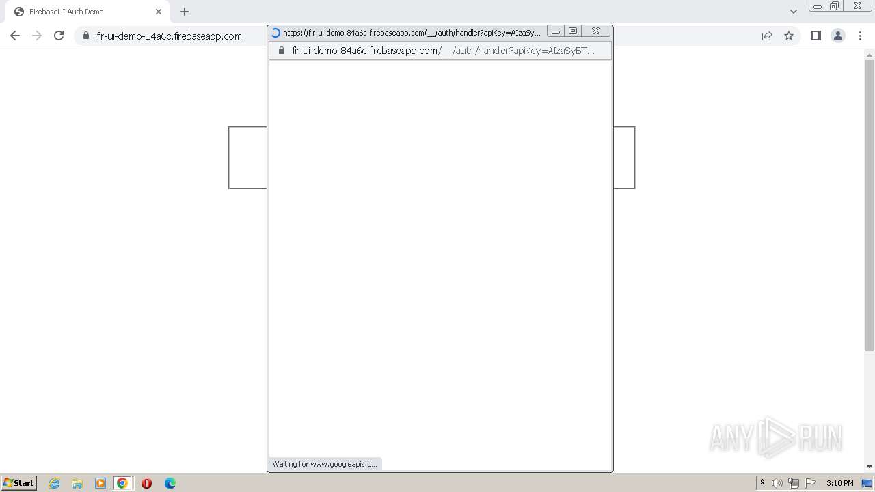The width and height of the screenshot is (875, 492).
Task: Click the volume speaker tray icon
Action: pyautogui.click(x=777, y=483)
